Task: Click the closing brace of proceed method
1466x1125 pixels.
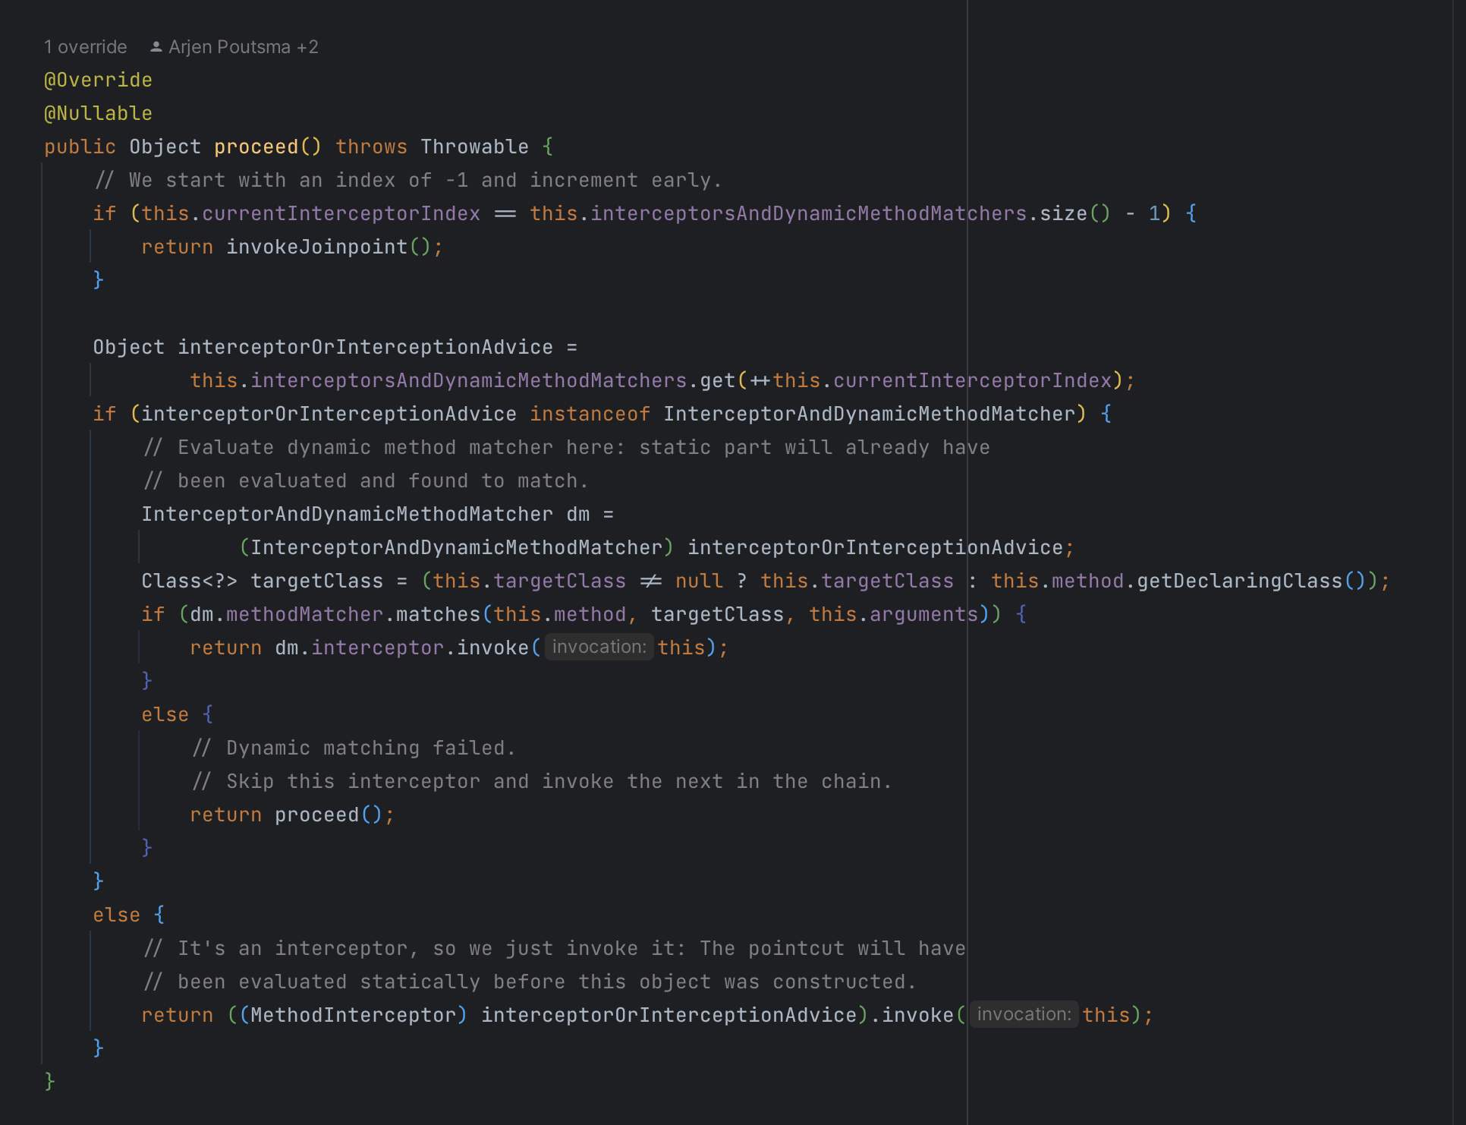Action: [x=50, y=1080]
